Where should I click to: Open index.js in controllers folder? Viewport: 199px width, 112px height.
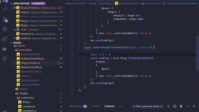click(x=25, y=76)
